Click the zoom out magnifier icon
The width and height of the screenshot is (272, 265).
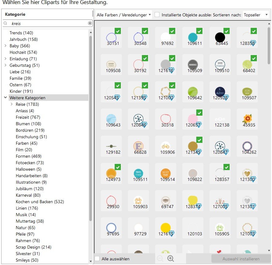click(x=160, y=259)
